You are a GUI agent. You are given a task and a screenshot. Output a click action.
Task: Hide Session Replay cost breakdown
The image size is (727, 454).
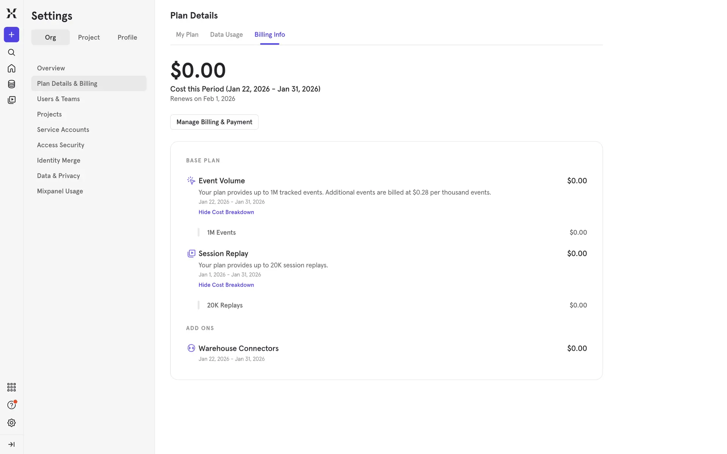pos(226,285)
